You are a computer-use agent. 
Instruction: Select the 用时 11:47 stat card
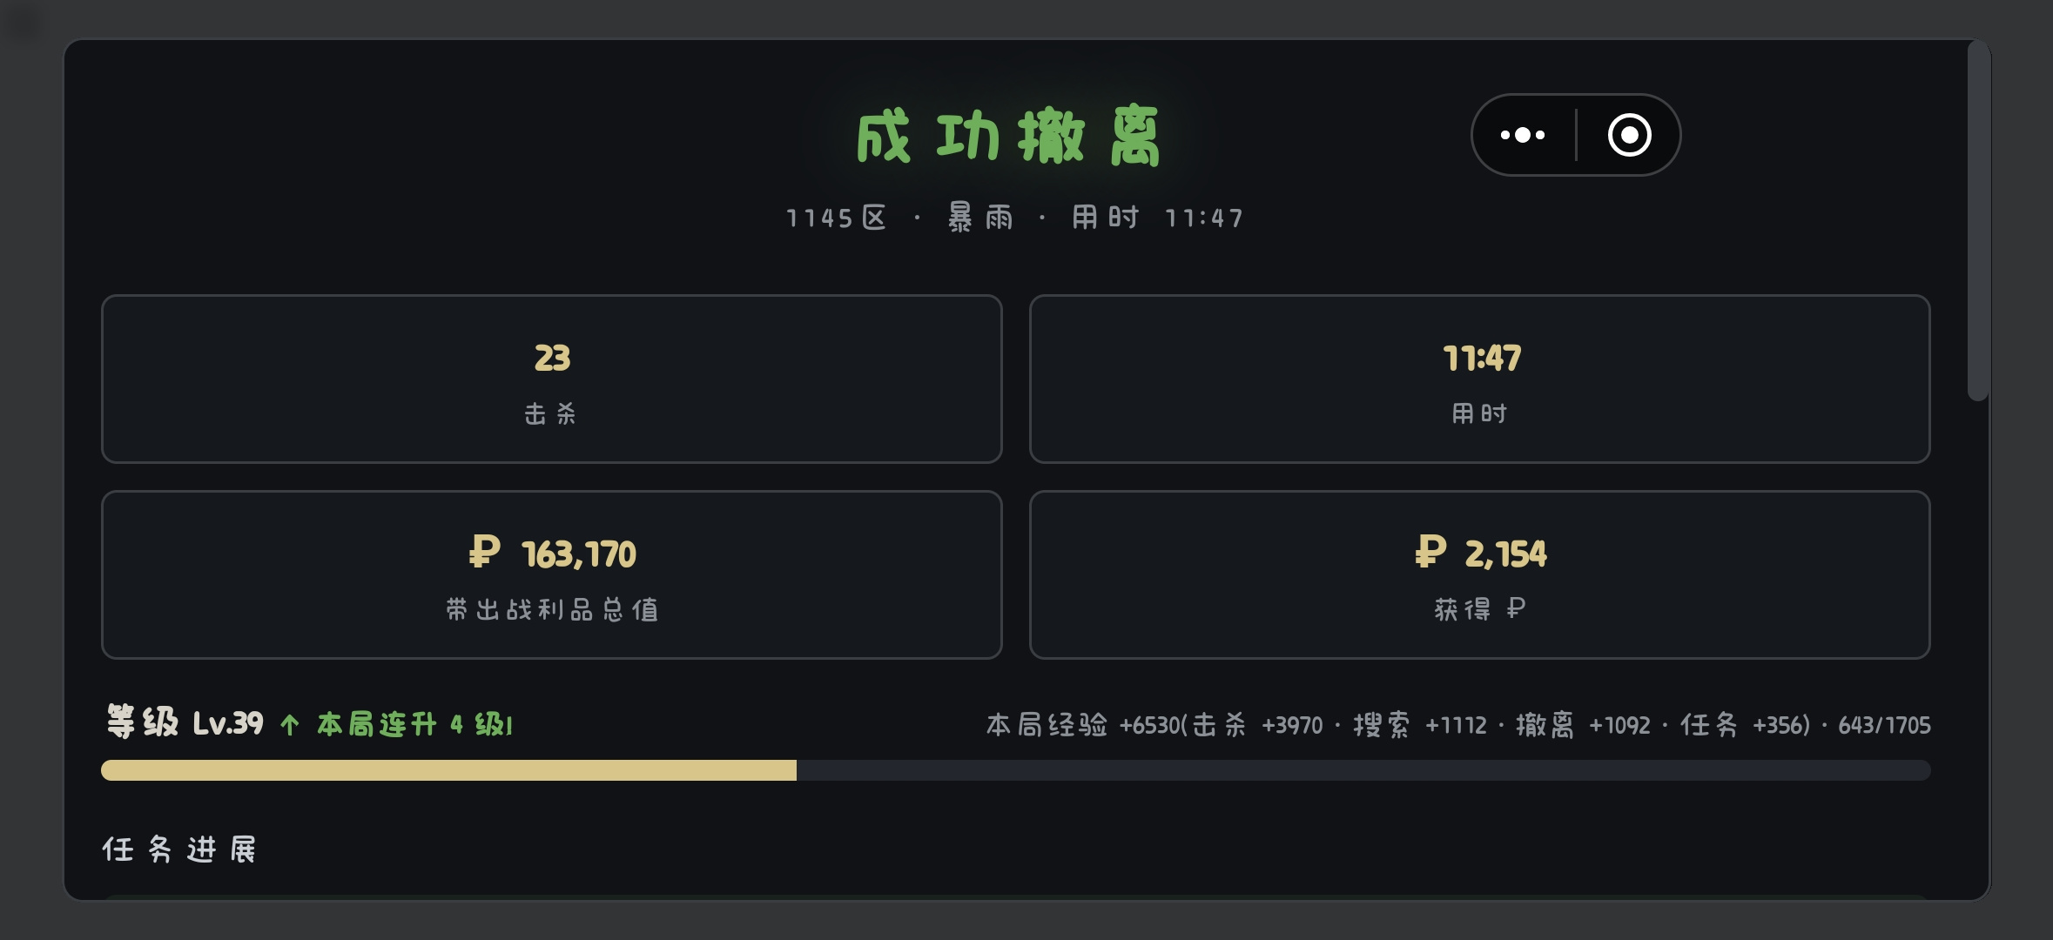click(1479, 379)
